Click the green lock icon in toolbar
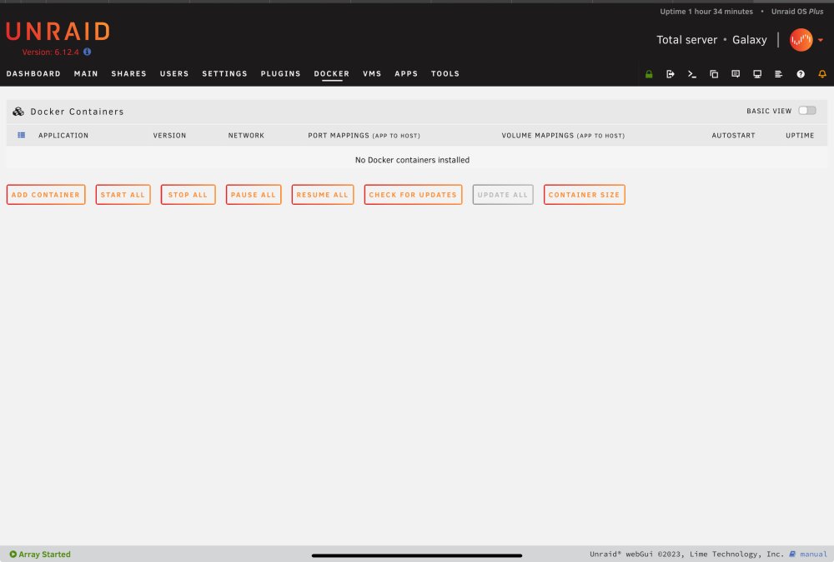Image resolution: width=834 pixels, height=562 pixels. (x=649, y=74)
